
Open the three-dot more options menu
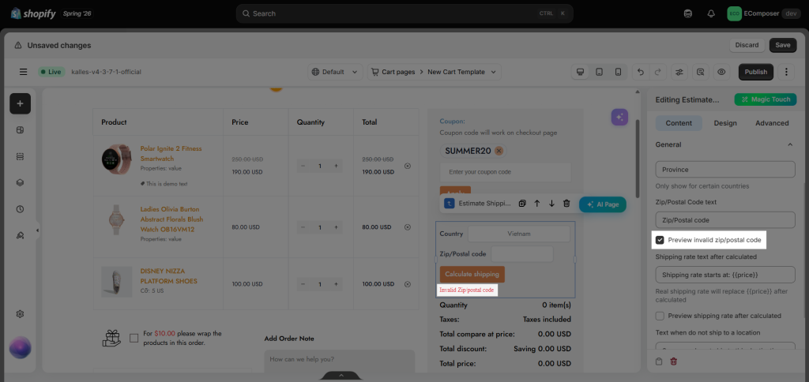(x=786, y=72)
